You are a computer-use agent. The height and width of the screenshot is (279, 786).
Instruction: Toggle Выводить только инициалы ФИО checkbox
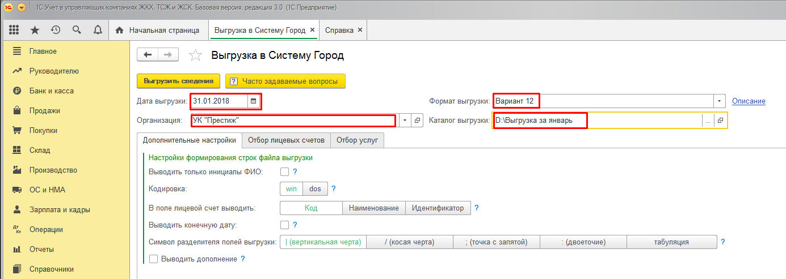point(285,171)
